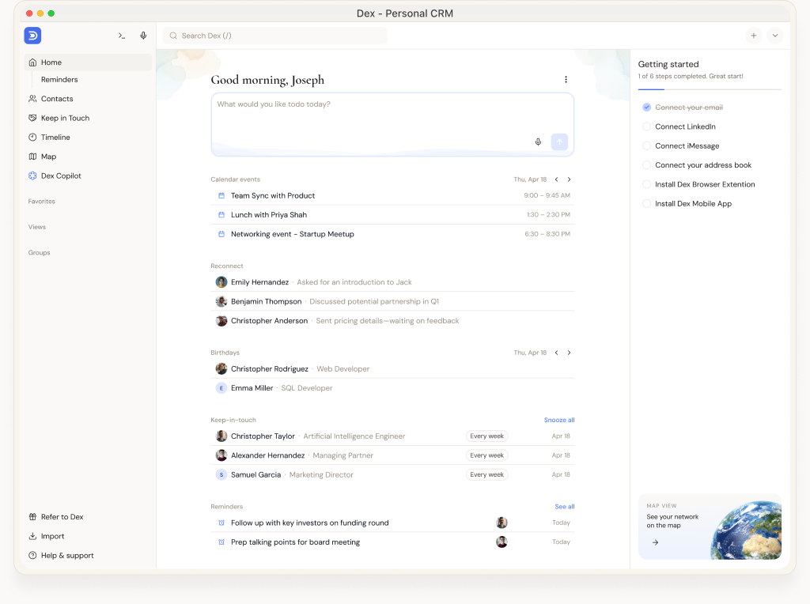
Task: Check the Install Dex Mobile App circle
Action: [646, 203]
